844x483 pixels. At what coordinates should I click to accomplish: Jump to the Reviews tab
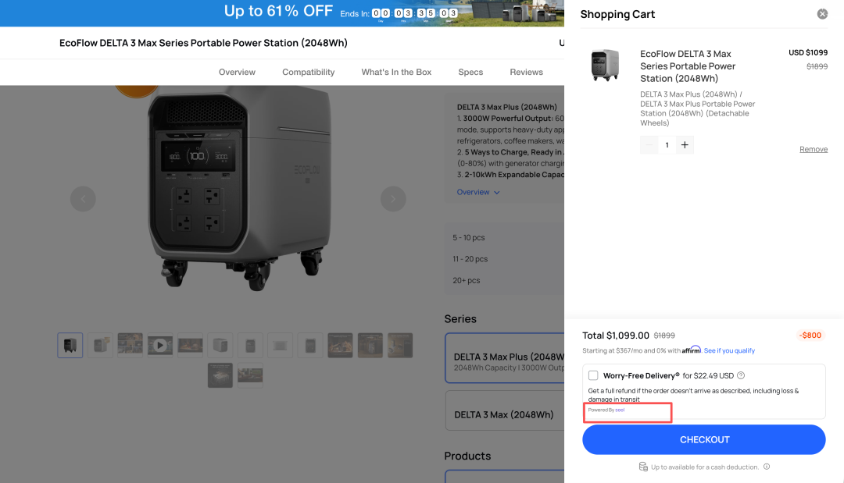[527, 72]
